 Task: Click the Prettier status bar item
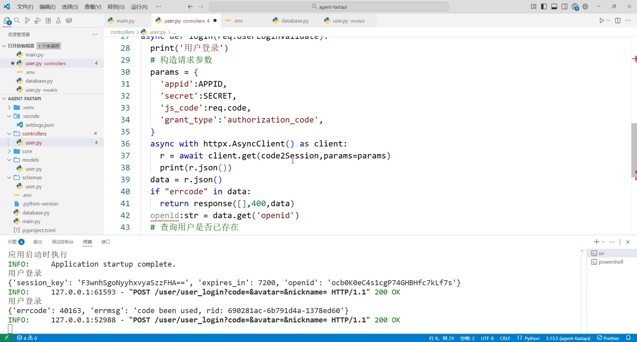coord(608,338)
